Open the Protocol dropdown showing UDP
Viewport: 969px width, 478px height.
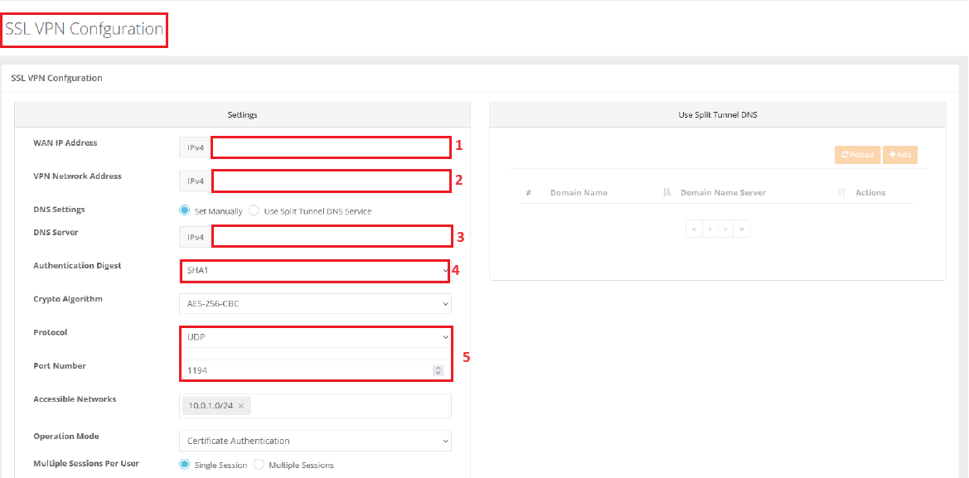coord(315,337)
